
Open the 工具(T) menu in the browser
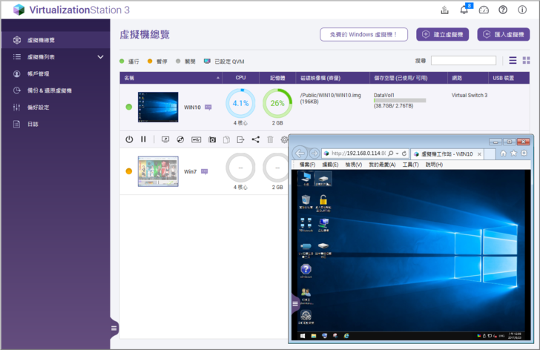(x=410, y=165)
